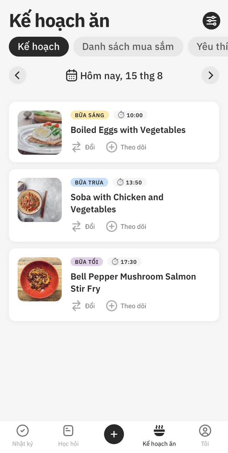Track the Bell Pepper Salmon Stir Fry
Screen dimensions: 228x453
(126, 306)
